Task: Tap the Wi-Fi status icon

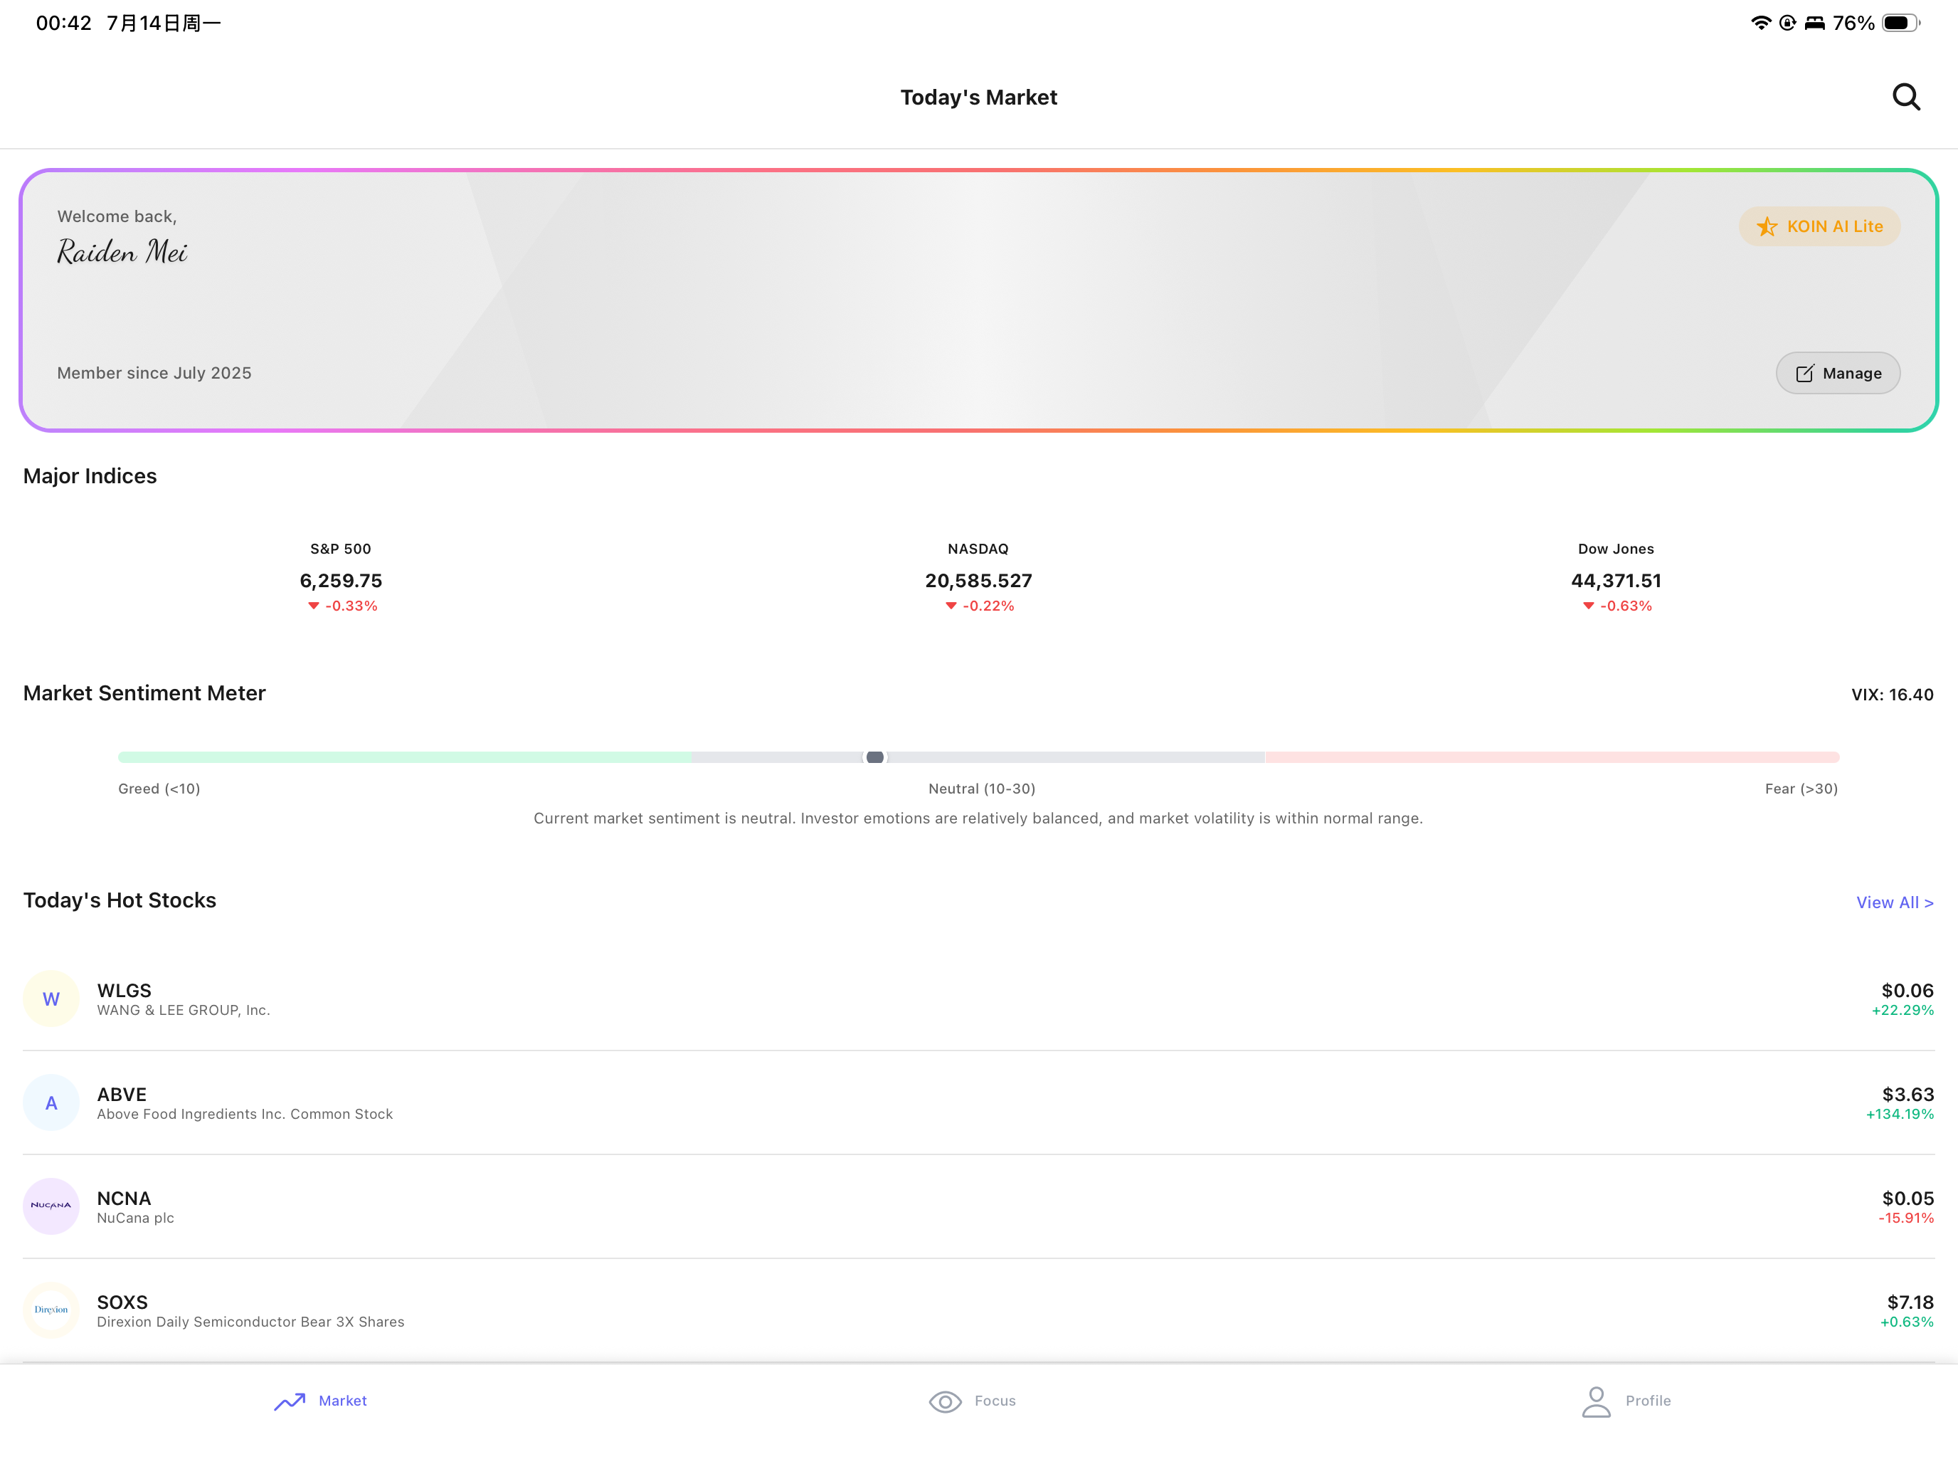Action: 1761,23
